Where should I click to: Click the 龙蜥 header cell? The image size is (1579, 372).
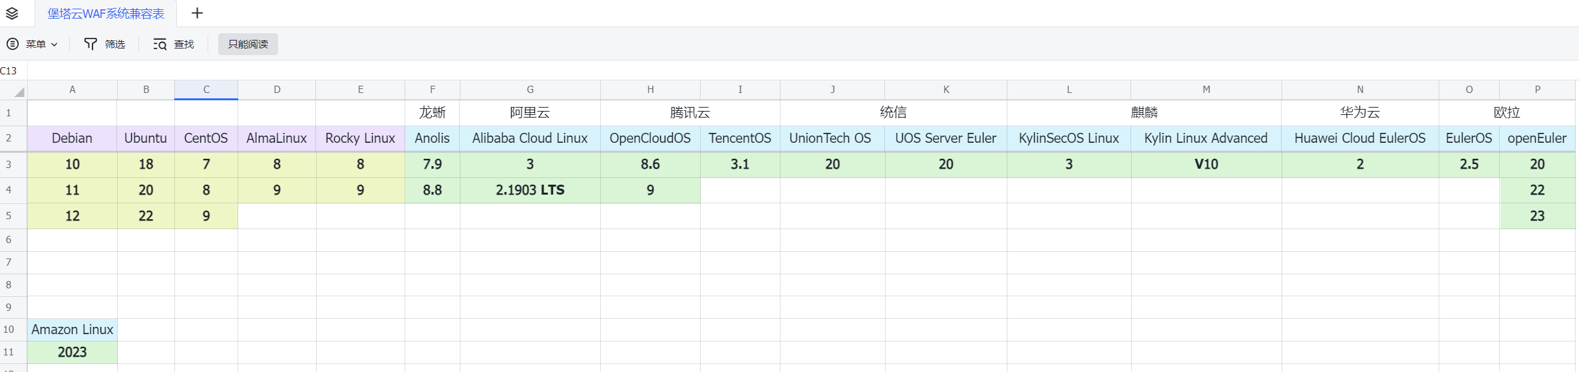(433, 113)
